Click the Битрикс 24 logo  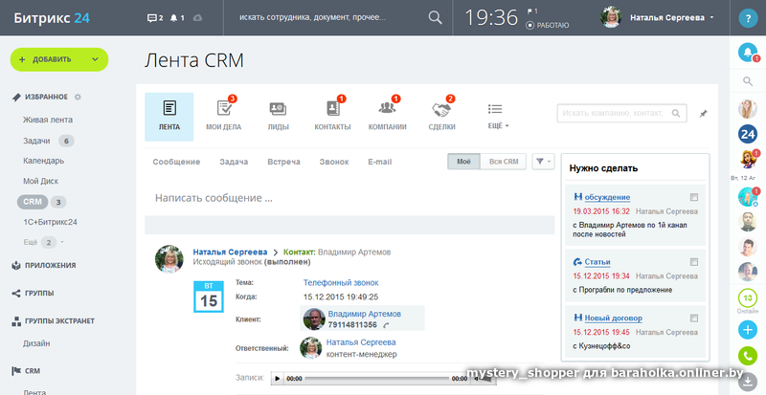[52, 18]
